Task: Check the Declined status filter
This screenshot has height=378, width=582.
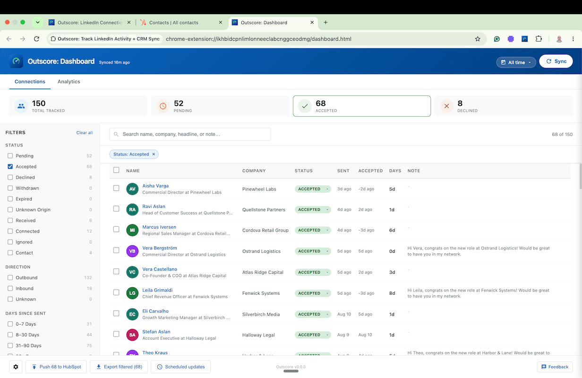Action: click(x=10, y=178)
